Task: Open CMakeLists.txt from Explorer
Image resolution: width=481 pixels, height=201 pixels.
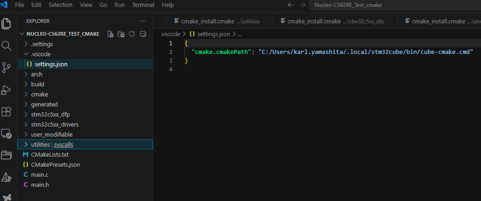Action: click(x=85, y=154)
